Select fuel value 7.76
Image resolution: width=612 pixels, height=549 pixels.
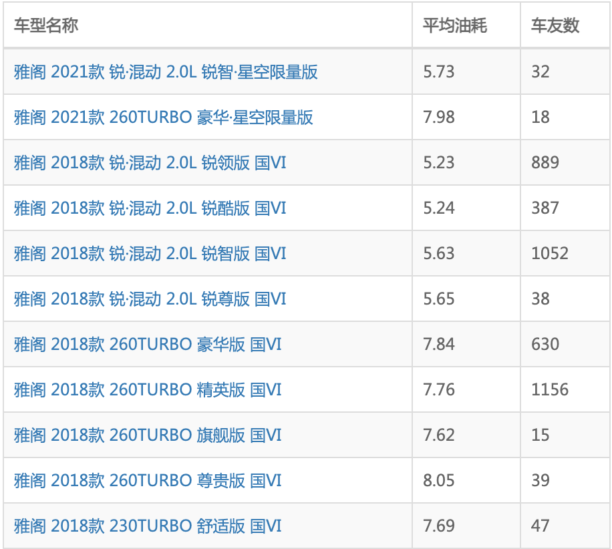click(x=439, y=390)
